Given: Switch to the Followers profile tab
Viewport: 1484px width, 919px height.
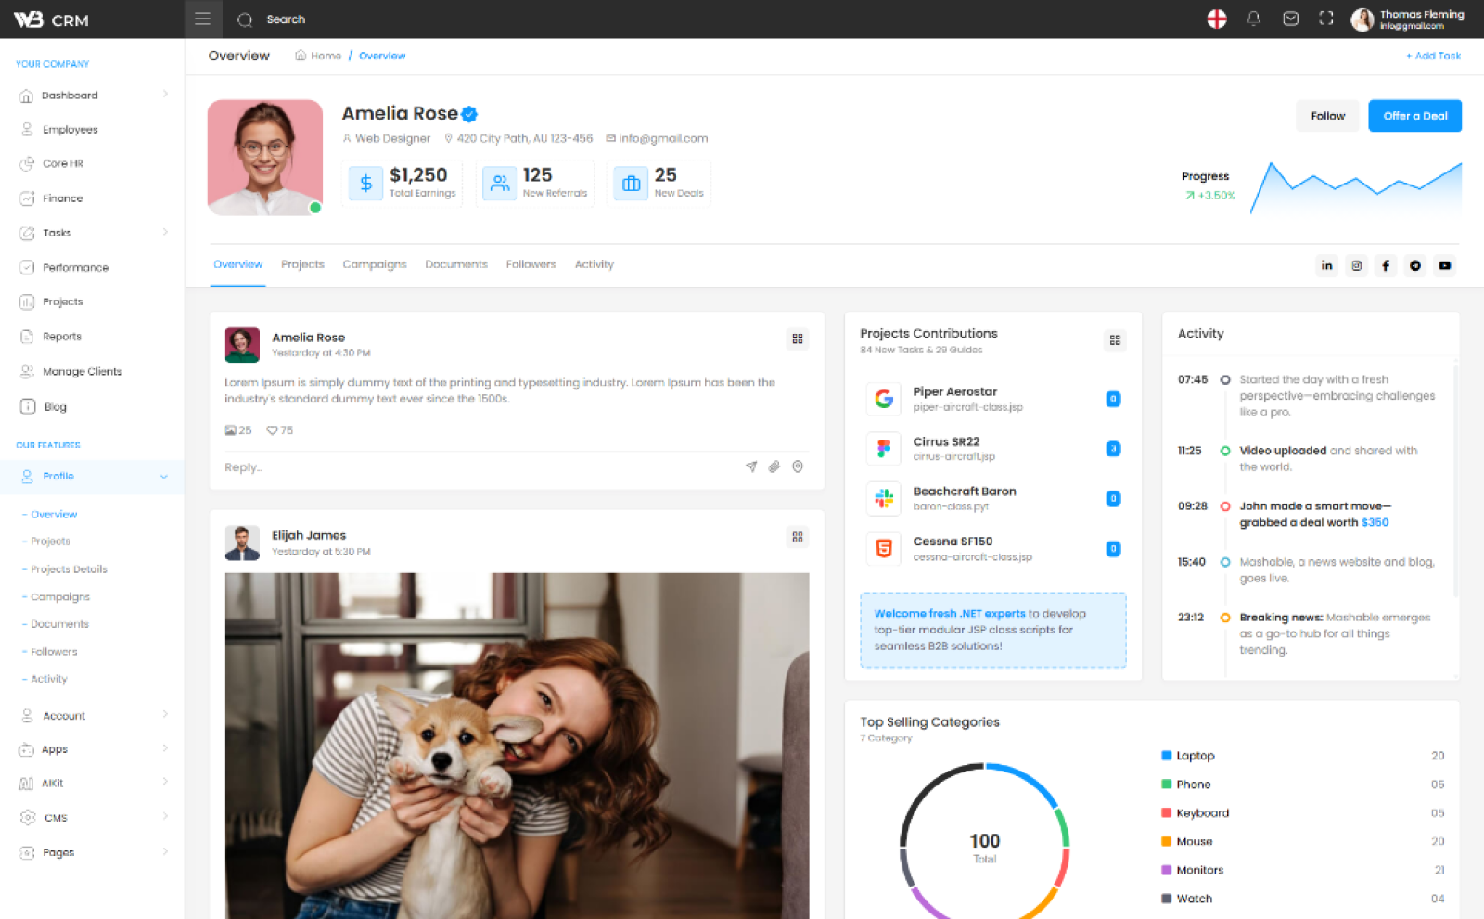Looking at the screenshot, I should (531, 264).
